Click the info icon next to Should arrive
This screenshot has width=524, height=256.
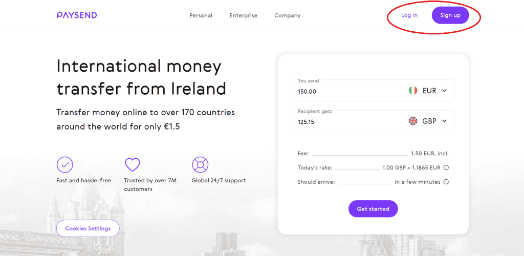point(446,182)
